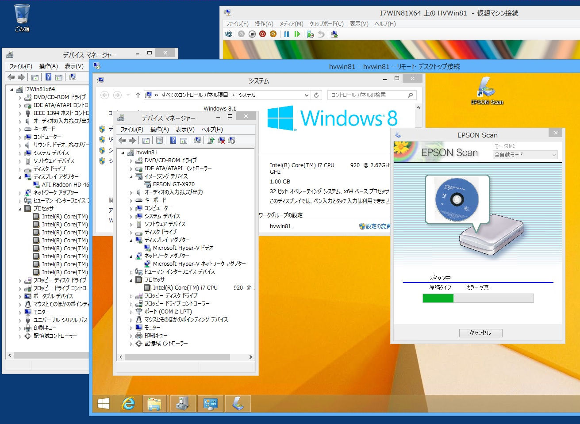Select Microsoft Hyper-V ビデオ device
Image resolution: width=580 pixels, height=424 pixels.
click(183, 248)
